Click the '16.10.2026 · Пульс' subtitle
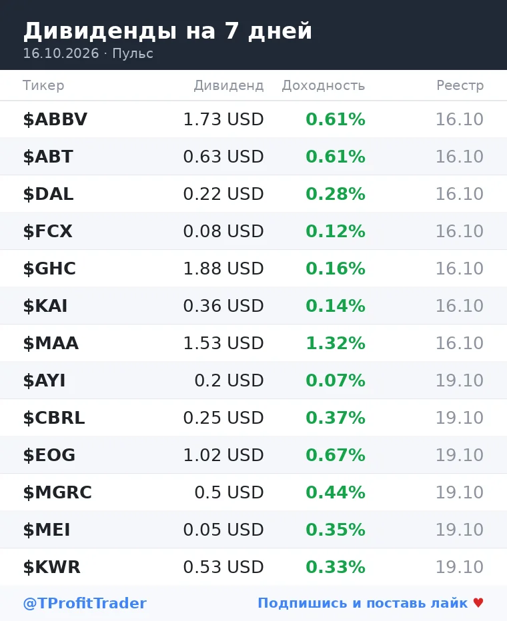The height and width of the screenshot is (621, 507). (x=88, y=53)
